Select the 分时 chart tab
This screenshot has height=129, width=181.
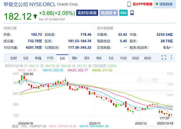(x=14, y=58)
